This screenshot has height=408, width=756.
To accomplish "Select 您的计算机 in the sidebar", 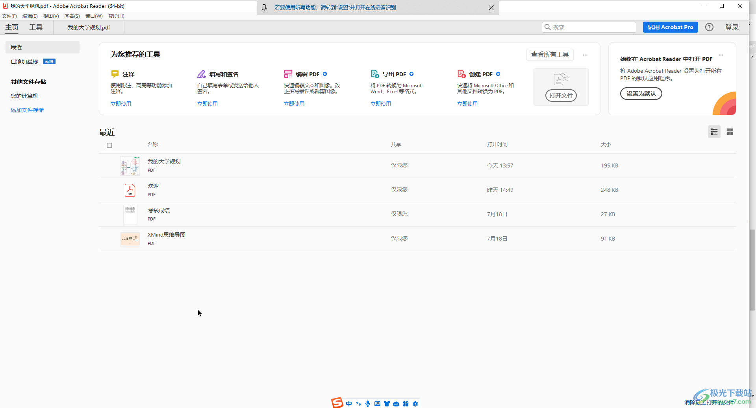I will pyautogui.click(x=24, y=96).
